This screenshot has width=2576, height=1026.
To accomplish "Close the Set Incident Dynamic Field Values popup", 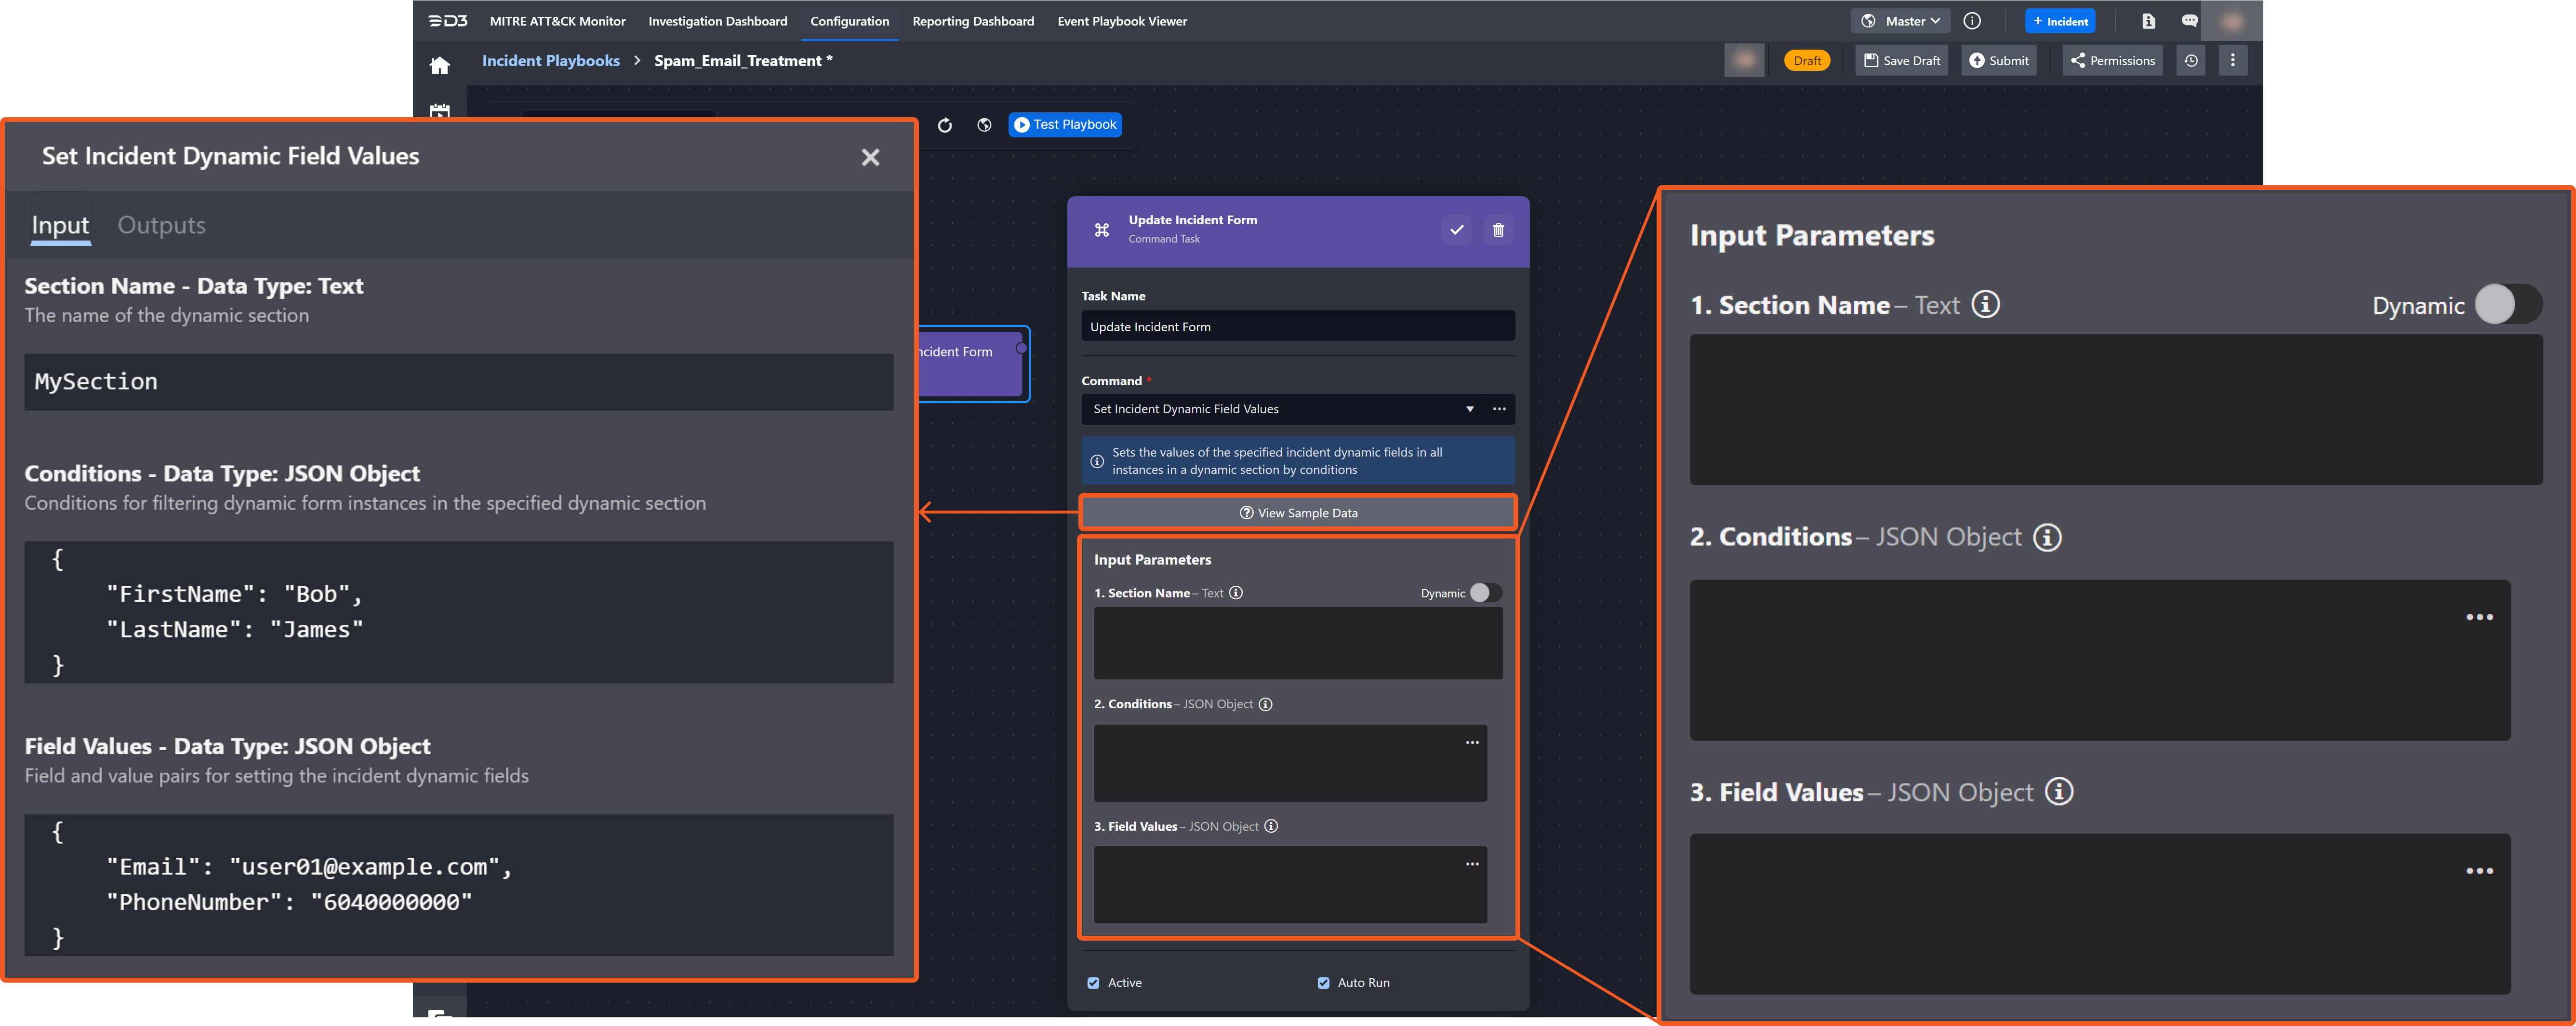I will (x=870, y=157).
